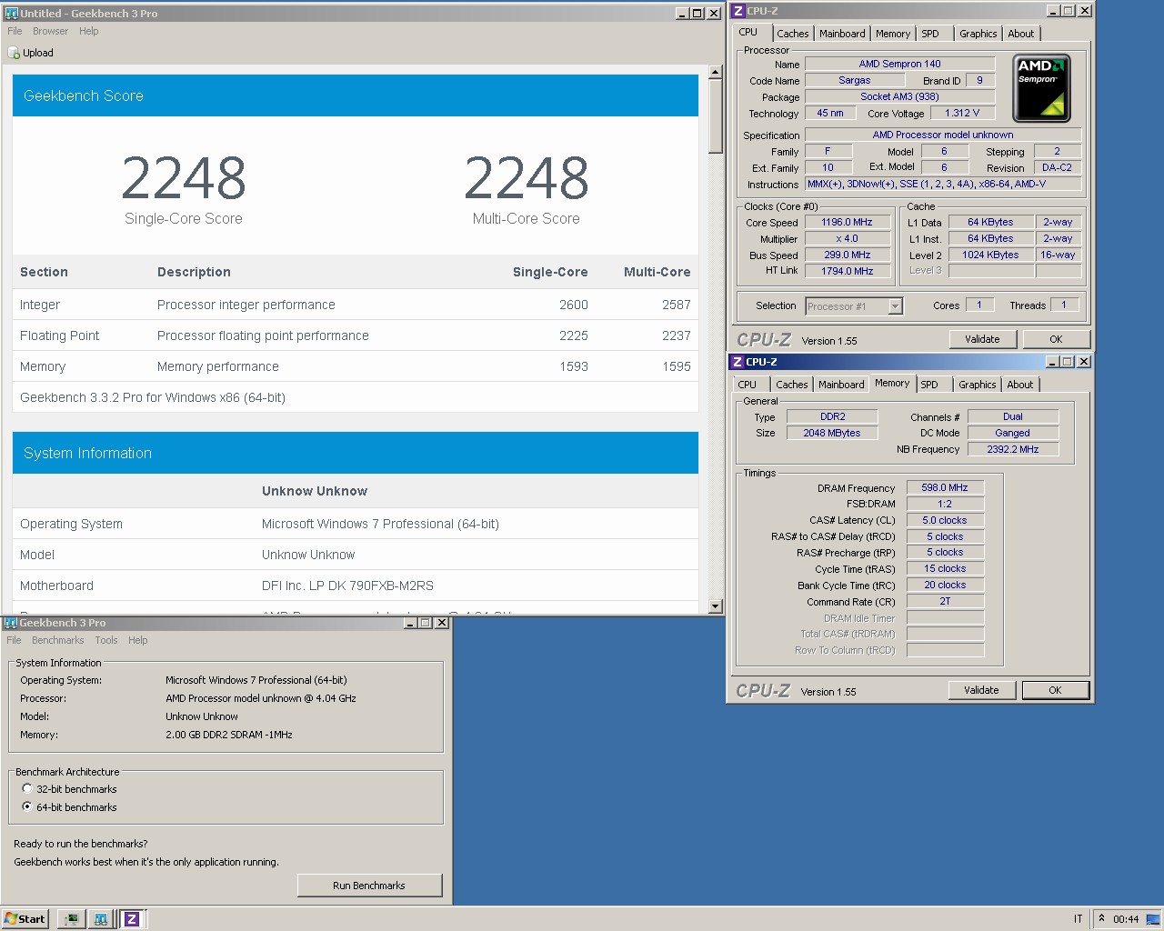This screenshot has height=931, width=1164.
Task: Click OK in upper CPU-Z window
Action: click(x=1056, y=339)
